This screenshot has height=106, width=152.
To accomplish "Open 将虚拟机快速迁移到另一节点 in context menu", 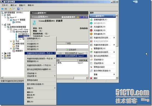I will [x=40, y=58].
